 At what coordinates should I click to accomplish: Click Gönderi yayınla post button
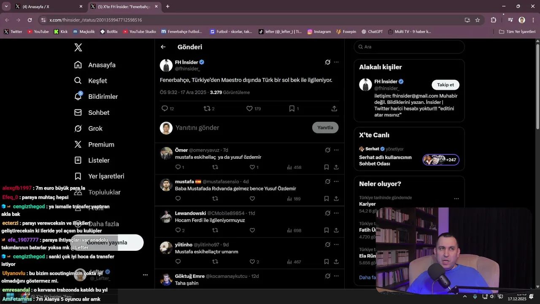(107, 242)
